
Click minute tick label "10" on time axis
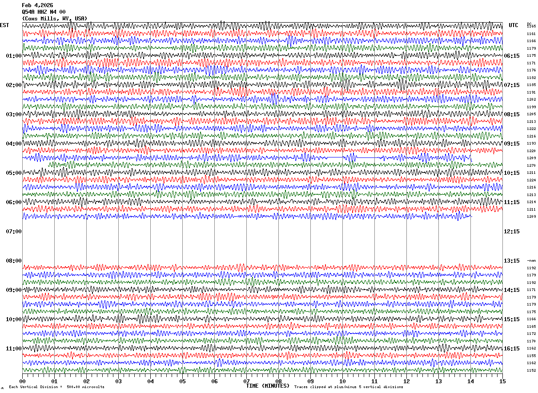coord(342,381)
